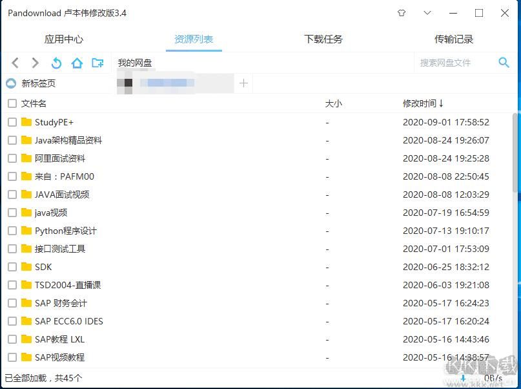Switch to the 传输记录 tab
Screen dimensions: 521x389
[455, 39]
